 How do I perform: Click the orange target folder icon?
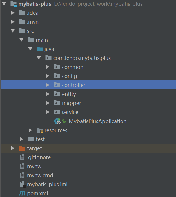click(22, 148)
